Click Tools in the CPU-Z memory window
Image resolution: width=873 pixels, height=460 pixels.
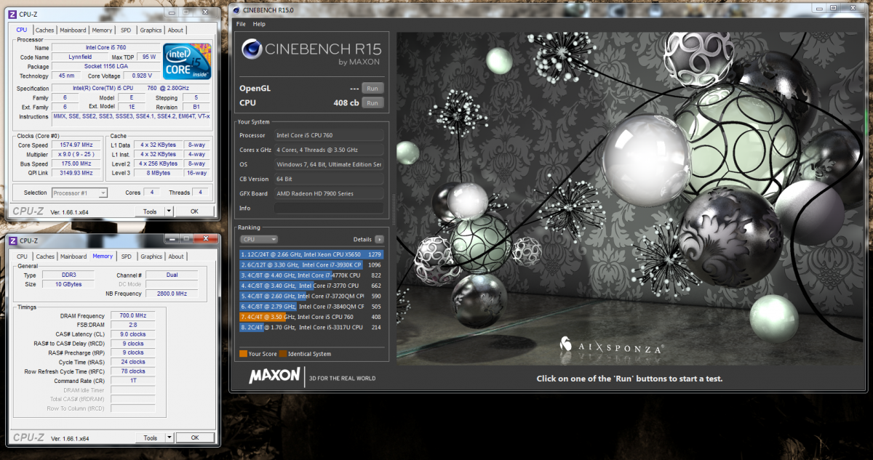pos(150,438)
